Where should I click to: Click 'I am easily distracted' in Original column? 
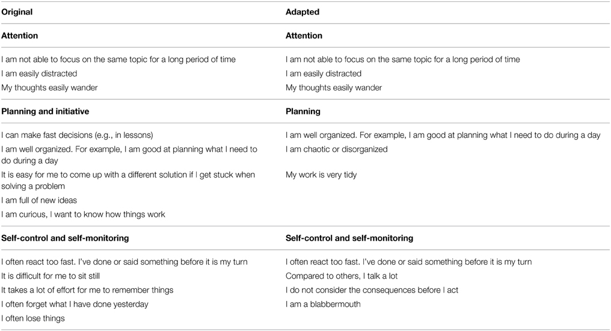click(40, 73)
